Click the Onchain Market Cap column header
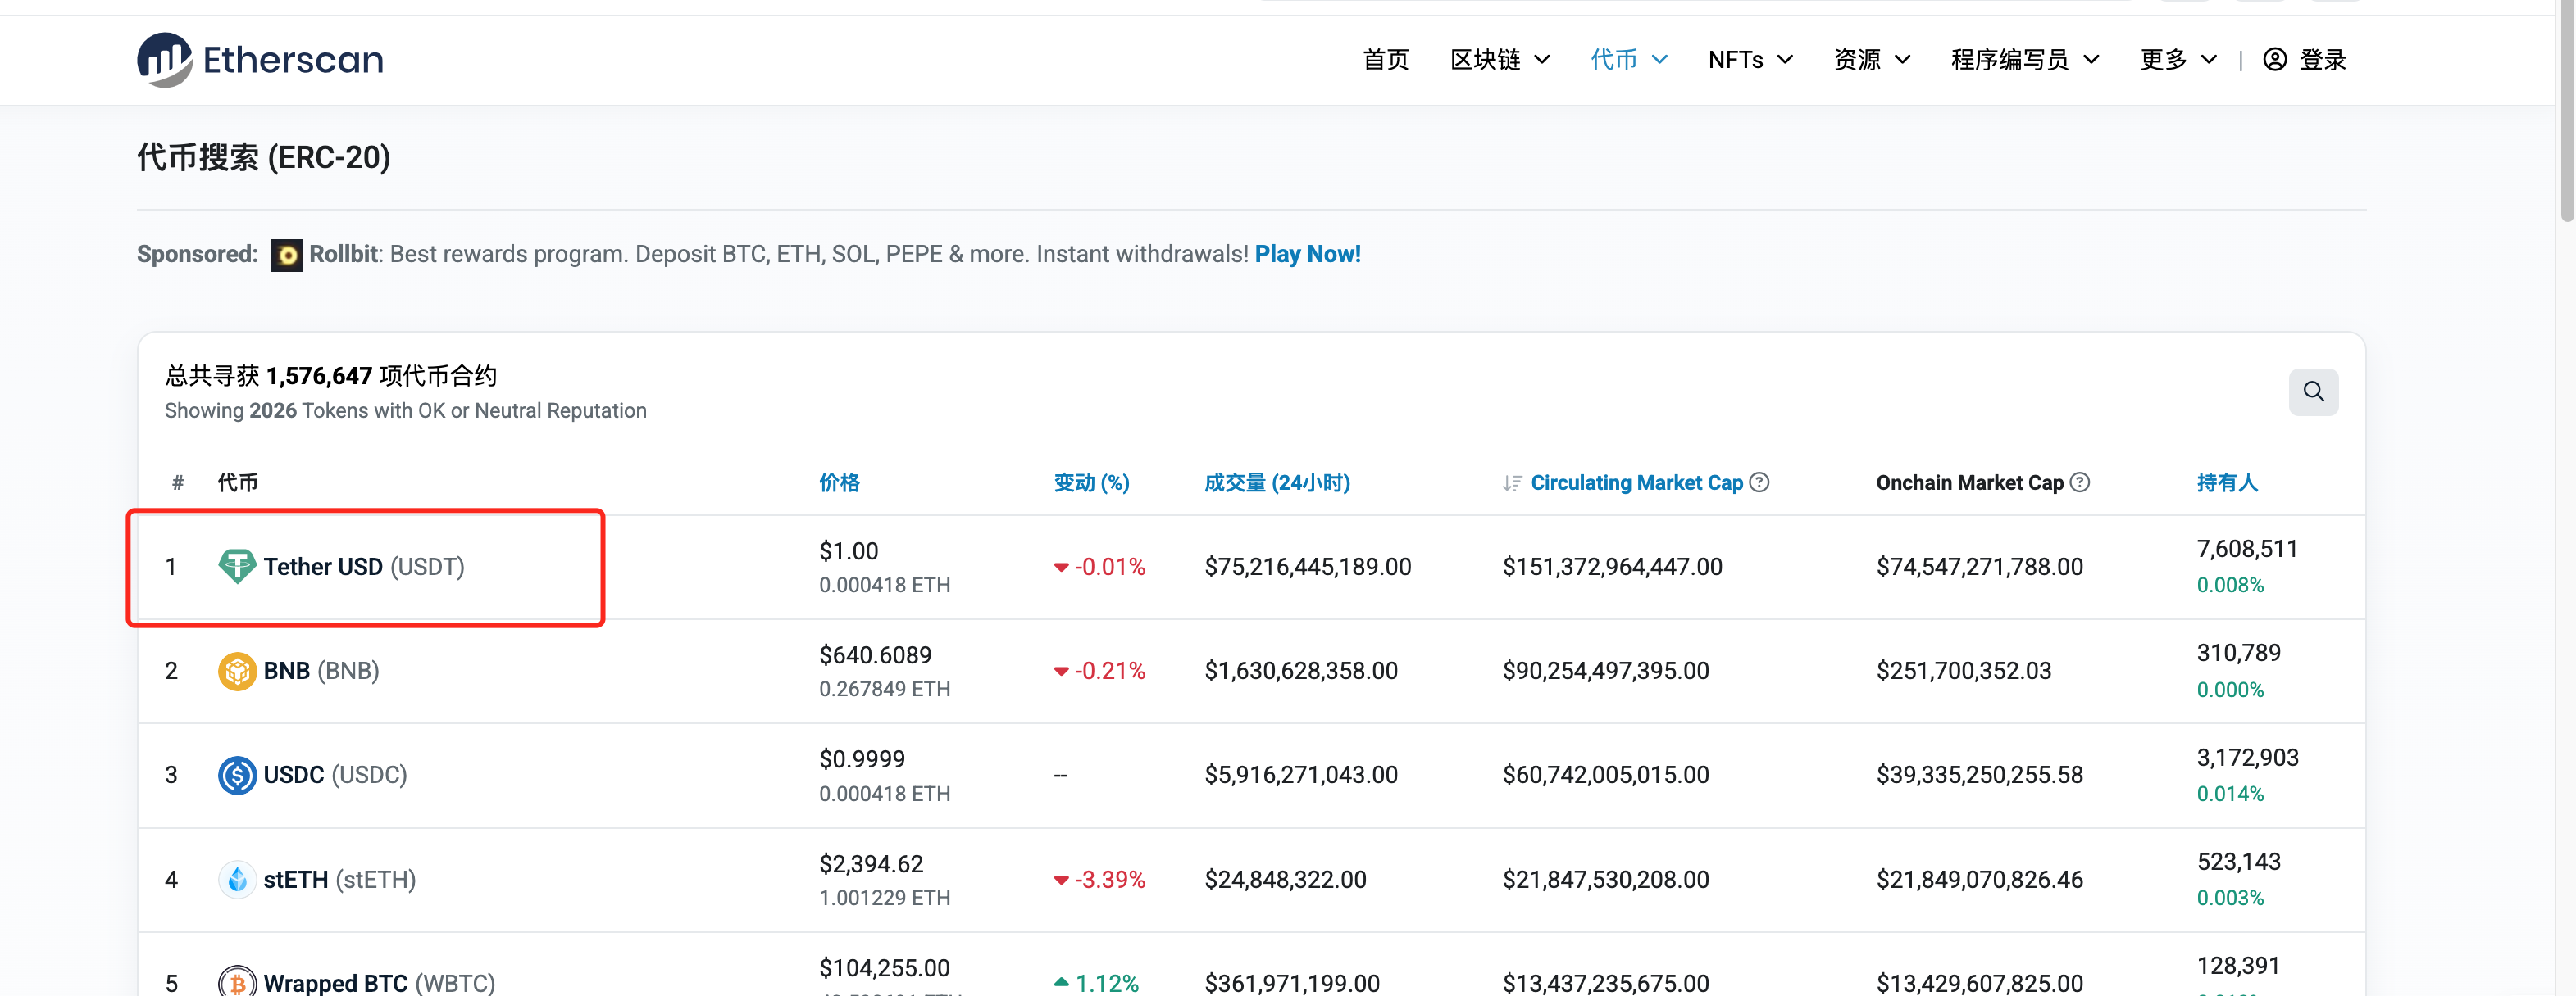The width and height of the screenshot is (2576, 996). tap(1969, 482)
